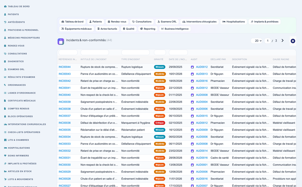The width and height of the screenshot is (302, 187).
Task: Open incident link INC00031
Action: [65, 158]
